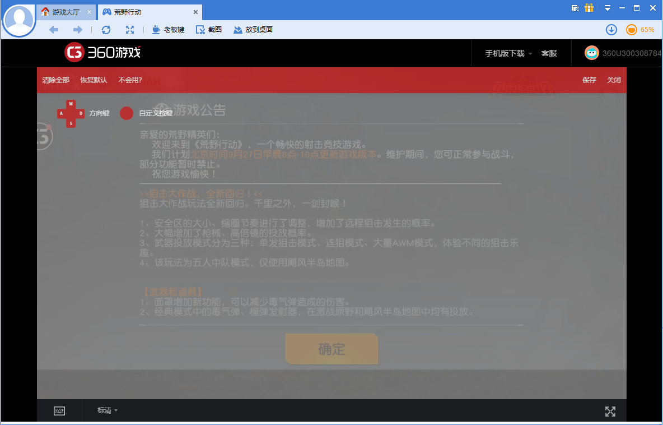This screenshot has width=663, height=425.
Task: Open the 不会用? help link
Action: pyautogui.click(x=130, y=80)
